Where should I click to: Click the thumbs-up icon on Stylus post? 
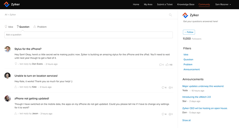tap(167, 65)
